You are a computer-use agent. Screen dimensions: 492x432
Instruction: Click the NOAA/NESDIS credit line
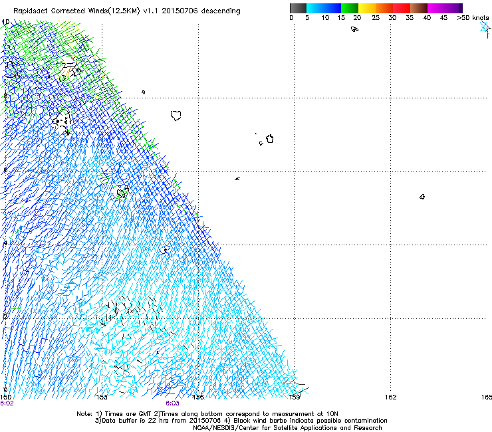coord(287,427)
